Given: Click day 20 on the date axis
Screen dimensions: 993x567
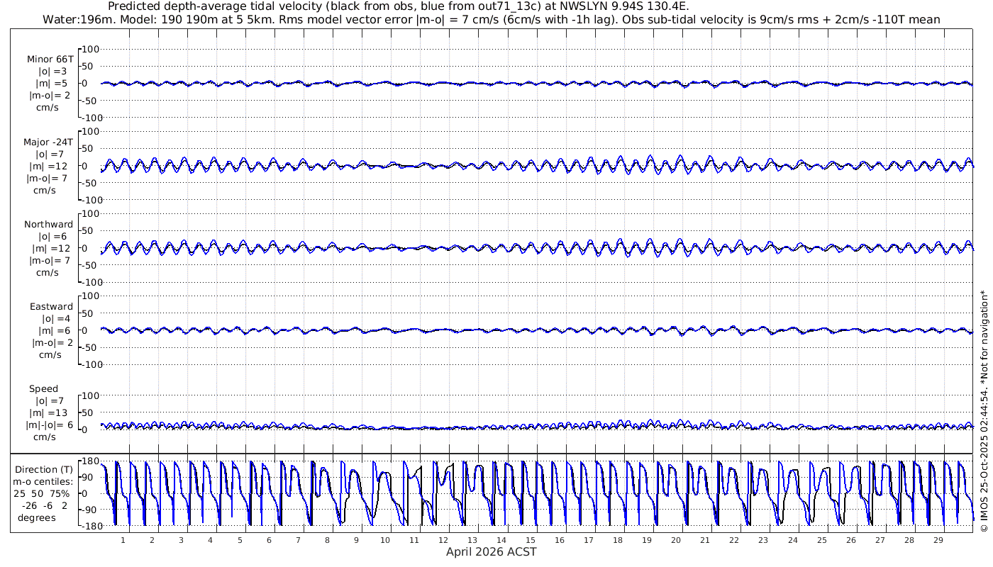Looking at the screenshot, I should point(676,540).
